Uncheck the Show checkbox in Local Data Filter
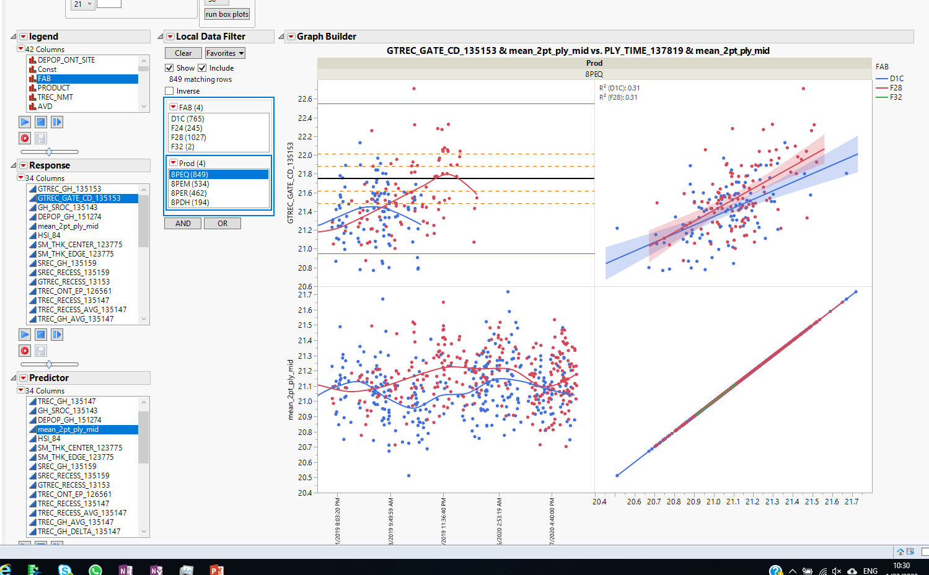Viewport: 929px width, 575px height. coord(169,68)
